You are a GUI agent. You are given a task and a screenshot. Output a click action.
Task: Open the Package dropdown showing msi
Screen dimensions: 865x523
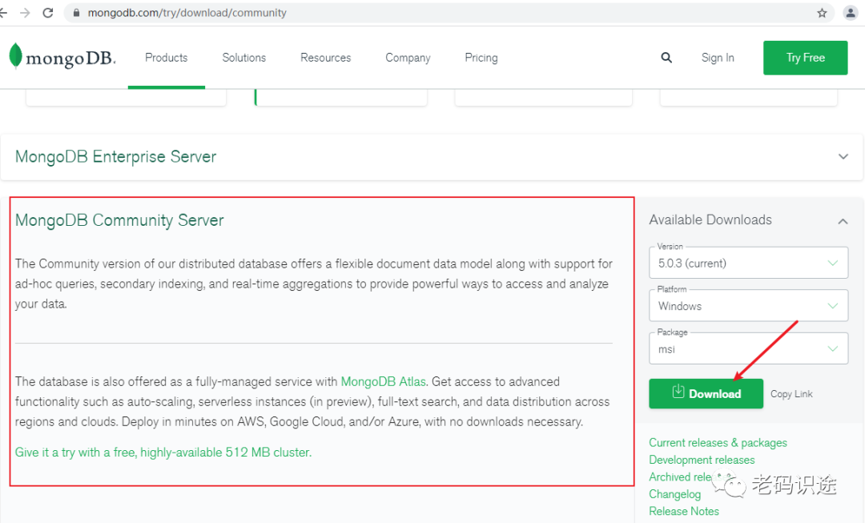click(749, 348)
